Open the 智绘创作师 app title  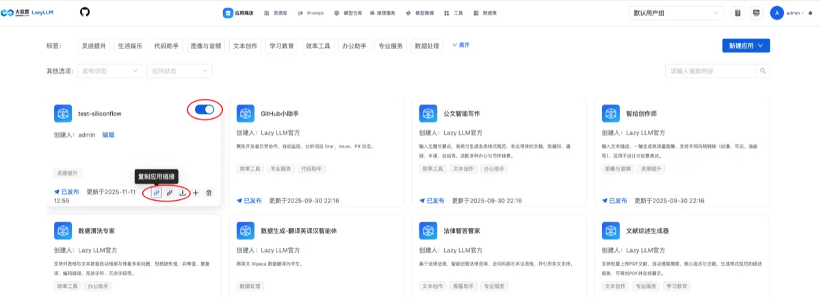coord(641,113)
